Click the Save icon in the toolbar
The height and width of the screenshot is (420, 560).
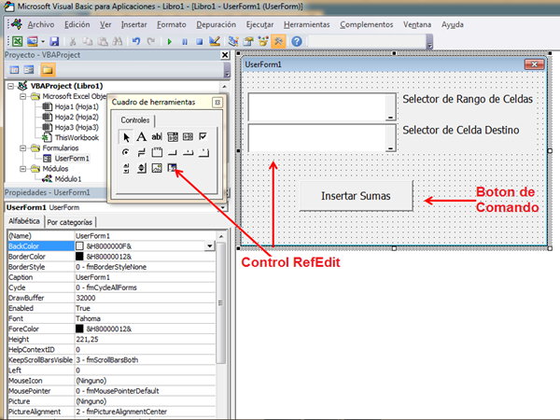pos(54,42)
